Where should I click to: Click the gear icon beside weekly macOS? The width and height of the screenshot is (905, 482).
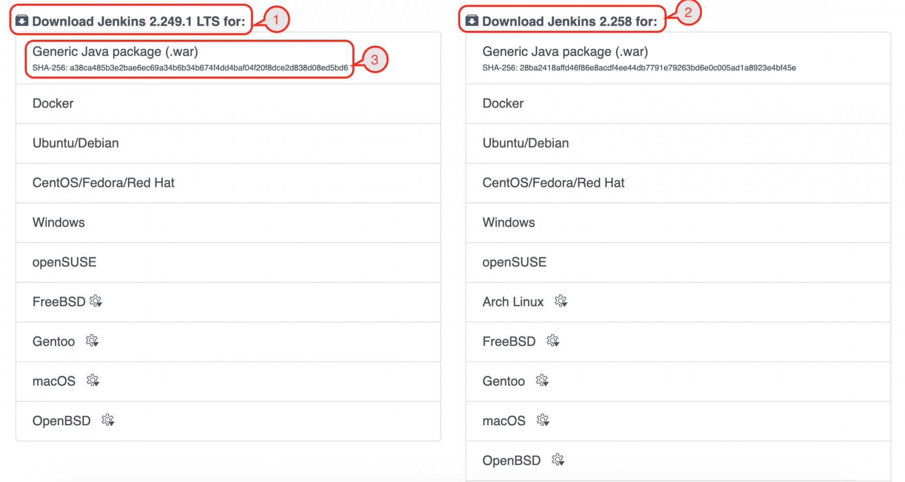tap(543, 420)
